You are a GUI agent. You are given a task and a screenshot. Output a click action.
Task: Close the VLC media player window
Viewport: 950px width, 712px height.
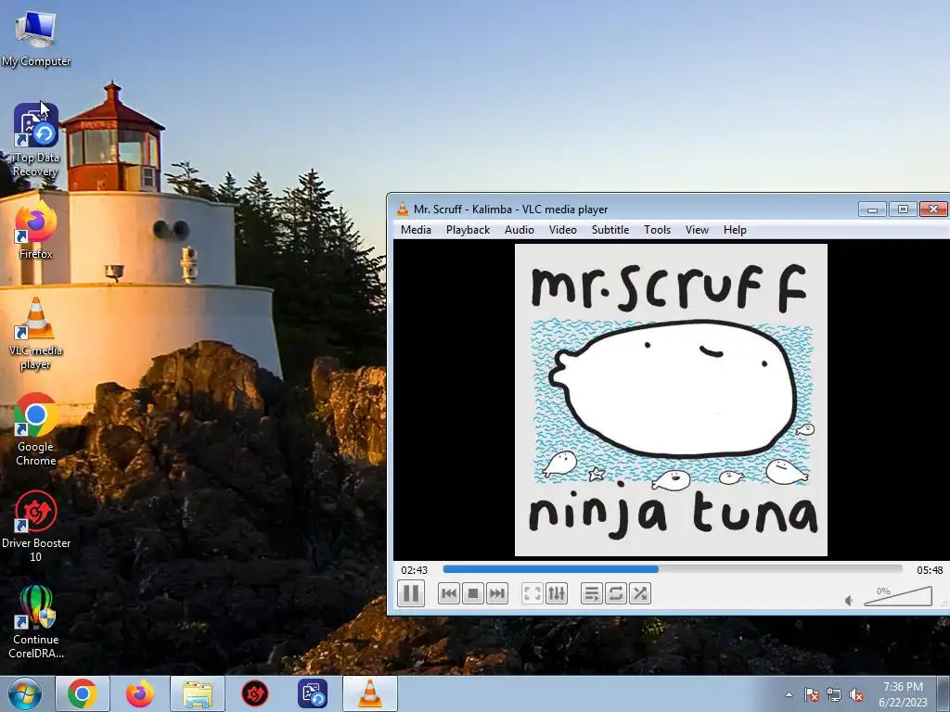click(933, 210)
